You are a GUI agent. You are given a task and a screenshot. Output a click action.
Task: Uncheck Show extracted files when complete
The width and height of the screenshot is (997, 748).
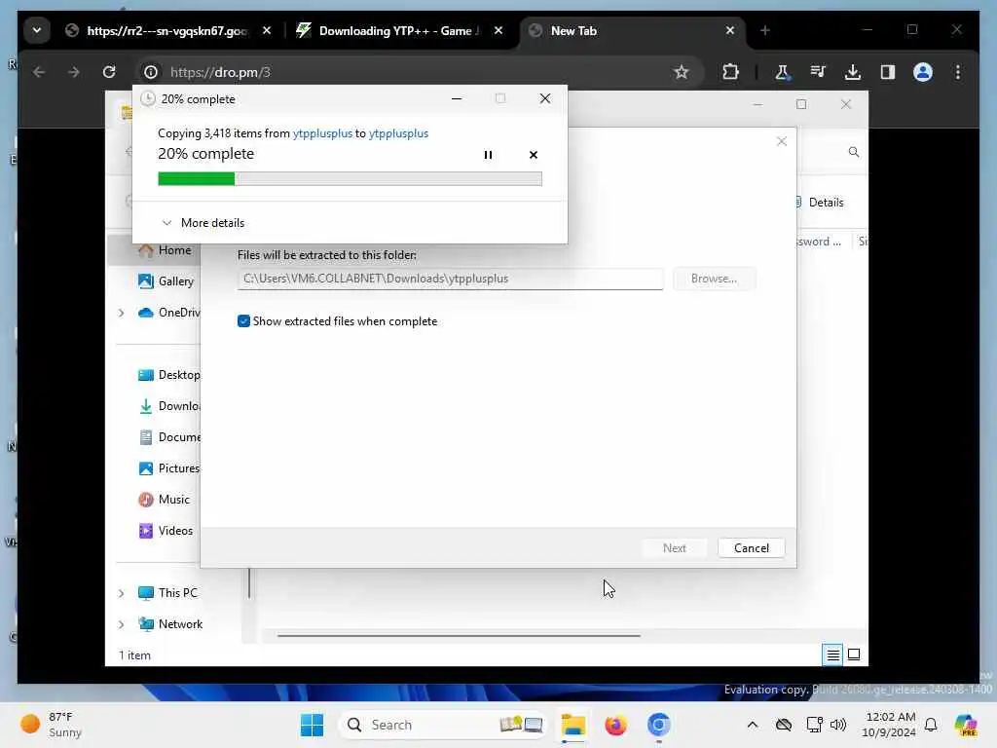pos(243,321)
